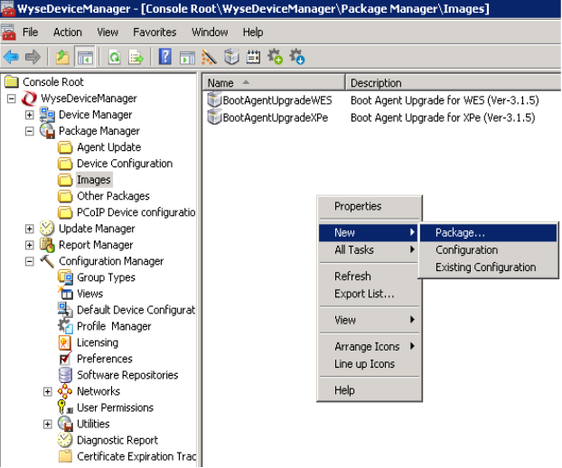Choose Package... from the New submenu
This screenshot has height=468, width=562.
pyautogui.click(x=460, y=233)
